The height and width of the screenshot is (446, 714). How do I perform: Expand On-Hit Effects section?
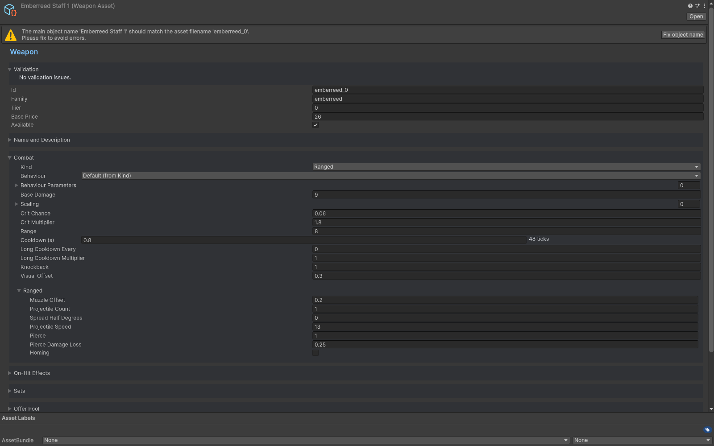click(9, 373)
